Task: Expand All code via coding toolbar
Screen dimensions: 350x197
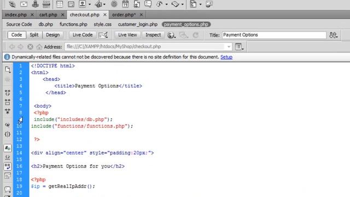Action: [8, 111]
